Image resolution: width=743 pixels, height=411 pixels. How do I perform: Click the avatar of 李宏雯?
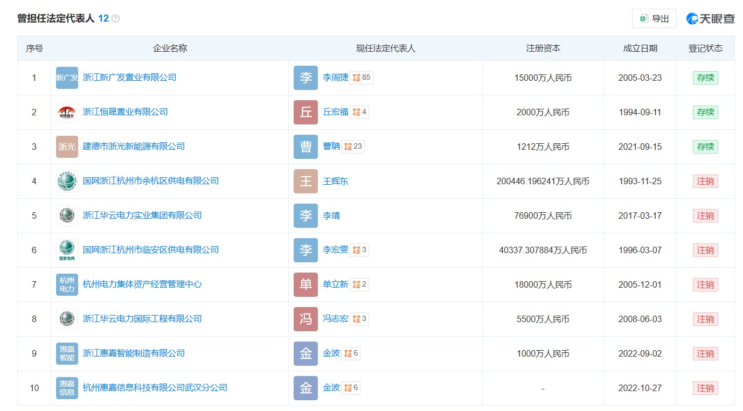tap(305, 250)
